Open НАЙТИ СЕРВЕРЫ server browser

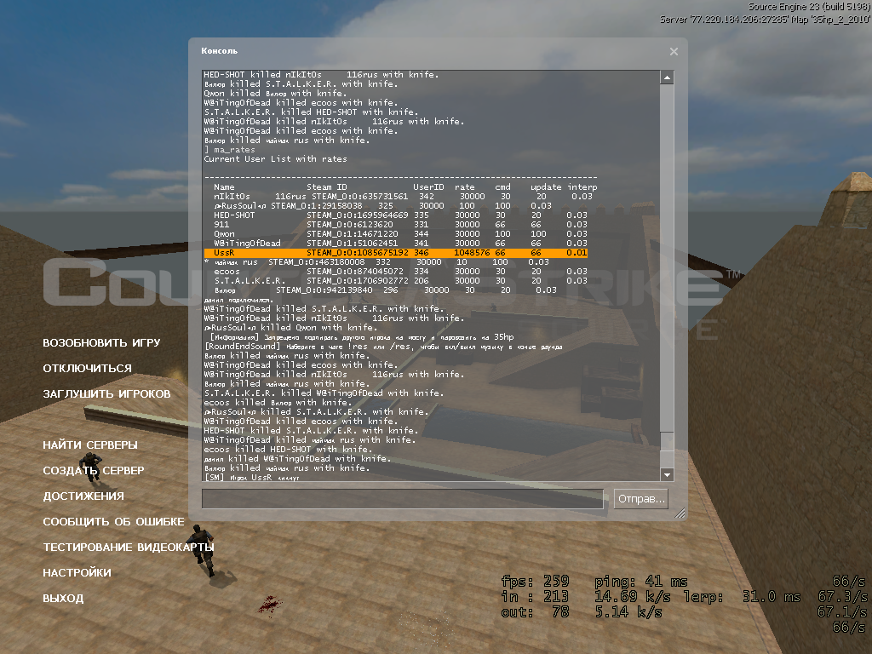(90, 445)
